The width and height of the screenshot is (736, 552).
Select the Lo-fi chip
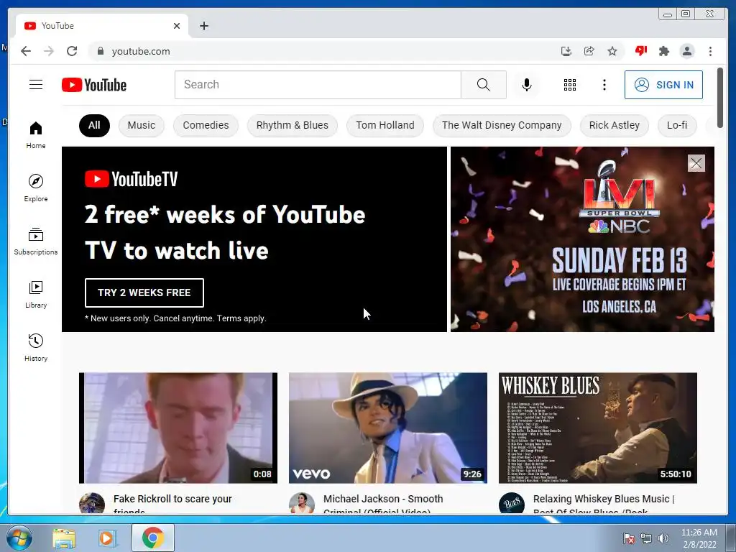(x=677, y=125)
